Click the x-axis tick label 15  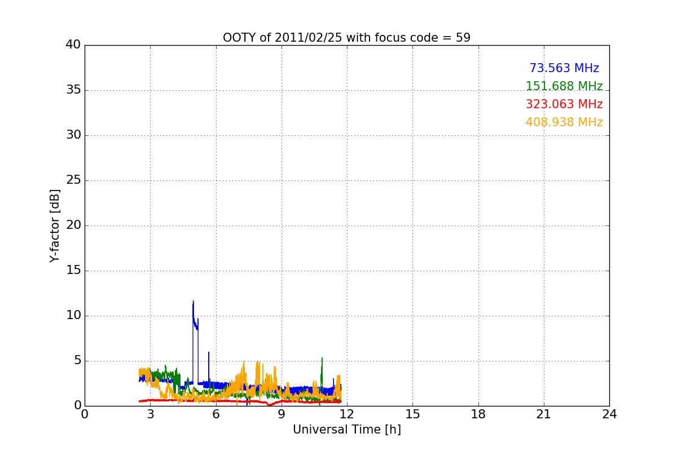pos(412,414)
